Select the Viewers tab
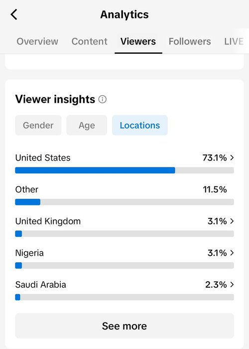The height and width of the screenshot is (349, 249). (x=138, y=41)
